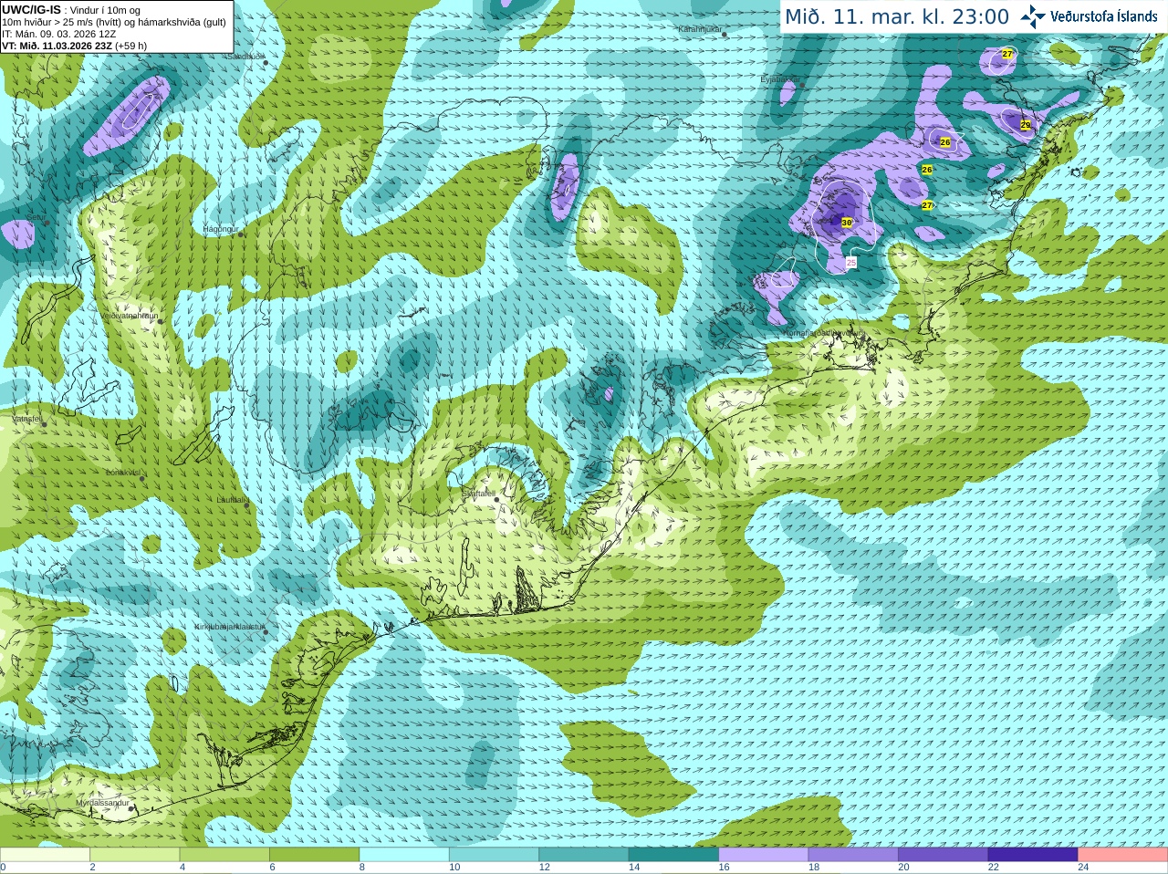
Task: Select the 'Mið. 11. mar. kl. 23:00' timestamp
Action: point(897,17)
